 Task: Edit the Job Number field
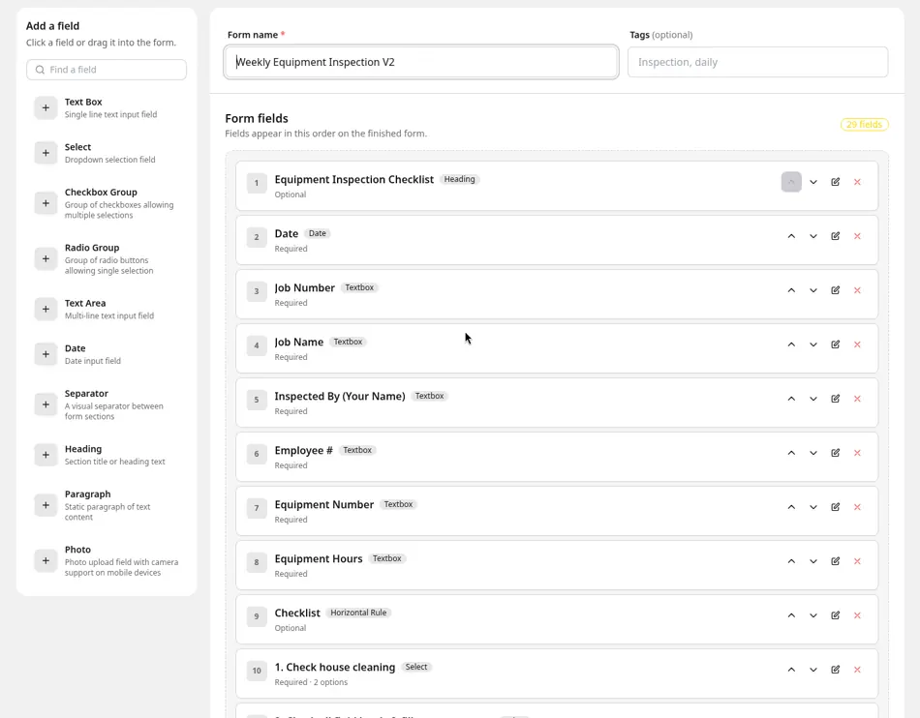pos(835,290)
